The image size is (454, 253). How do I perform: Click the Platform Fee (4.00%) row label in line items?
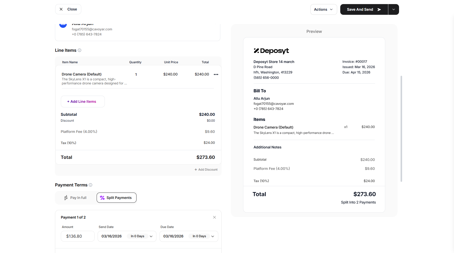[79, 132]
